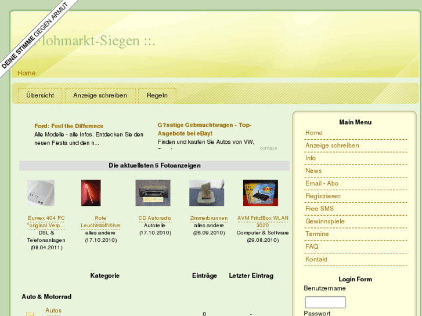Viewport: 422px width, 316px height.
Task: Open the Anzeige schreiben tab
Action: [x=100, y=96]
